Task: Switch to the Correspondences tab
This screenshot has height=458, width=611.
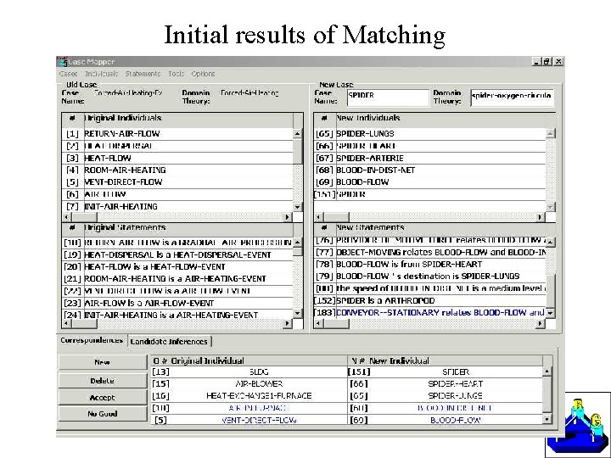Action: coord(92,340)
